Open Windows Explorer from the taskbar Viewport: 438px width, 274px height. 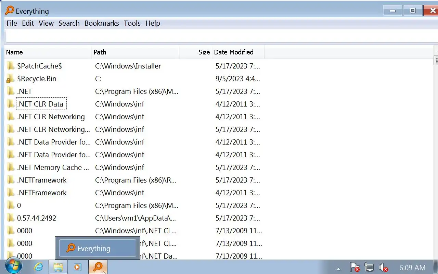tap(58, 267)
